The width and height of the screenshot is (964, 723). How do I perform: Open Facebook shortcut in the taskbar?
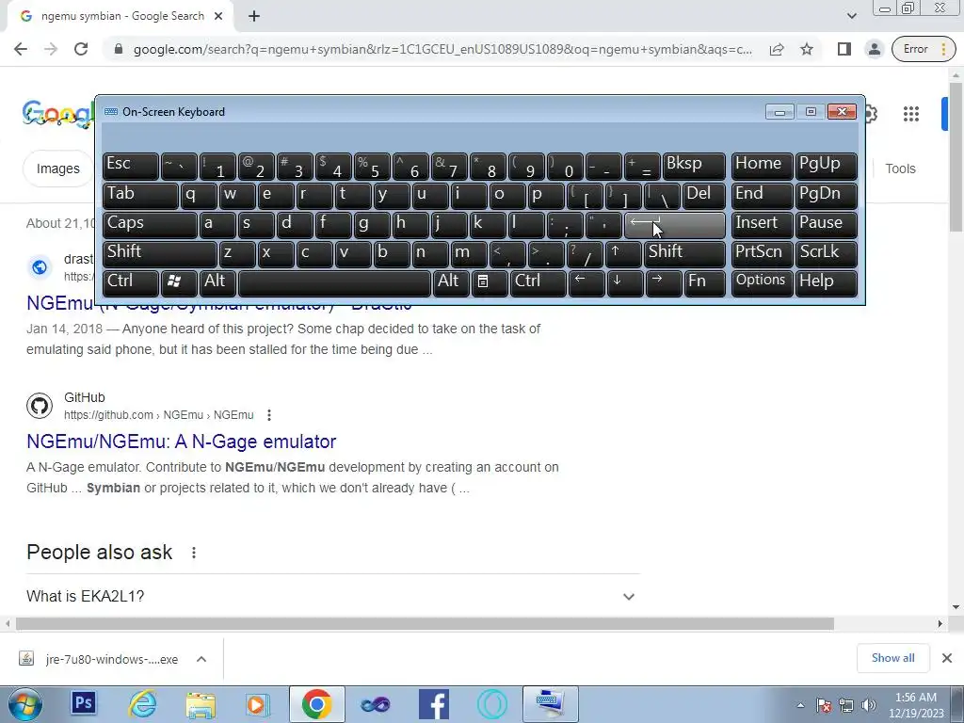click(433, 704)
